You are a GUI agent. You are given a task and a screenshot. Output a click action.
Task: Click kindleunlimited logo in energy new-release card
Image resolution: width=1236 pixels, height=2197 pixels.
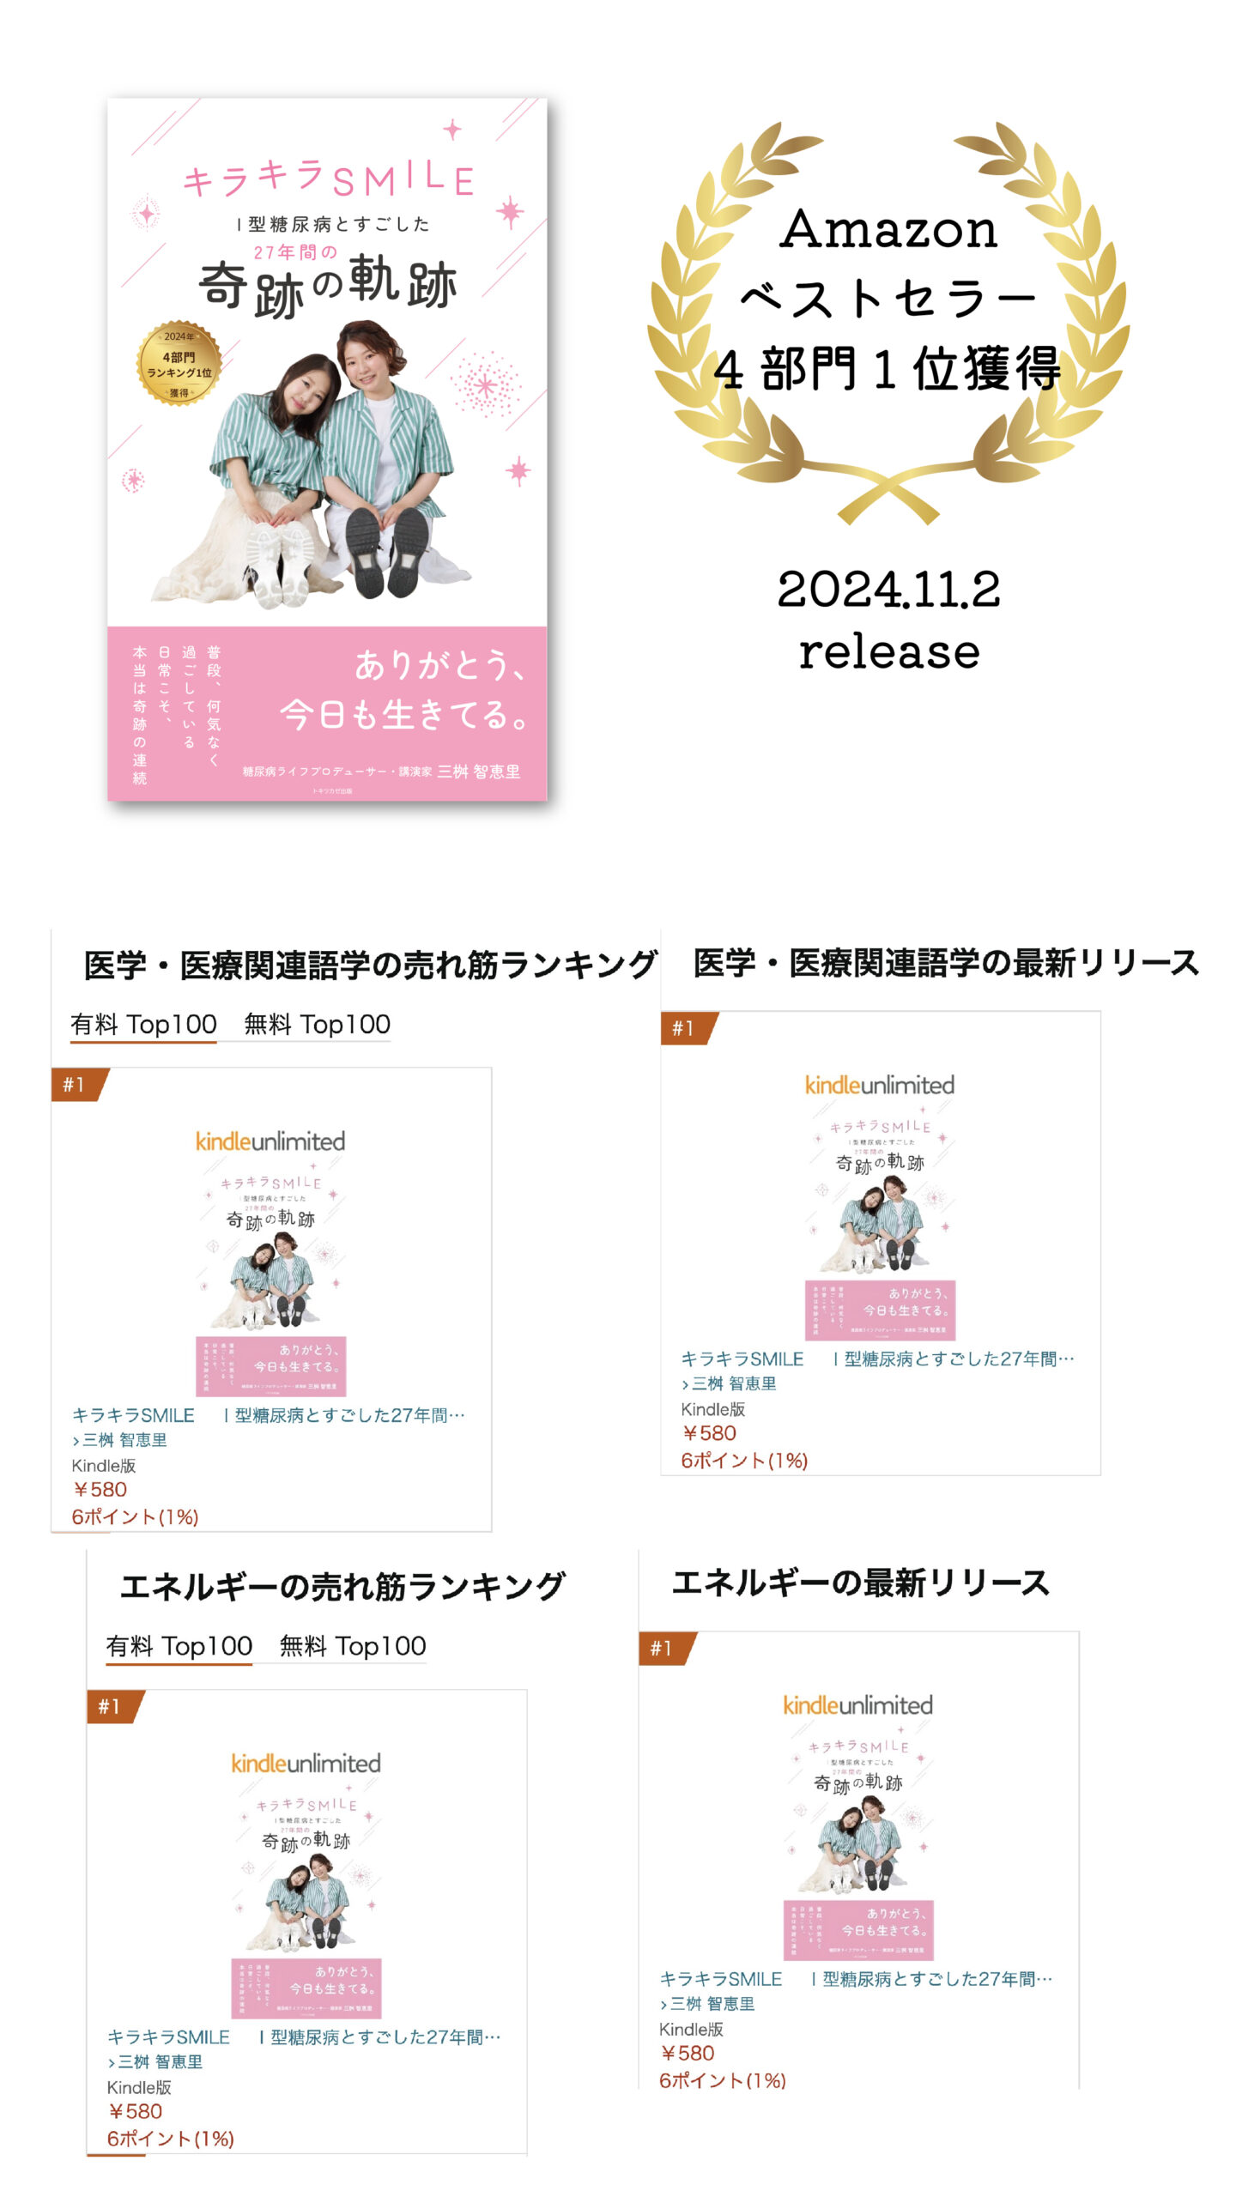click(857, 1705)
